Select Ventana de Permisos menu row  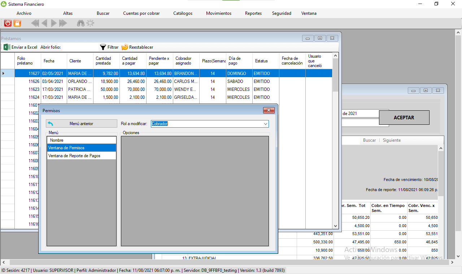[x=82, y=148]
